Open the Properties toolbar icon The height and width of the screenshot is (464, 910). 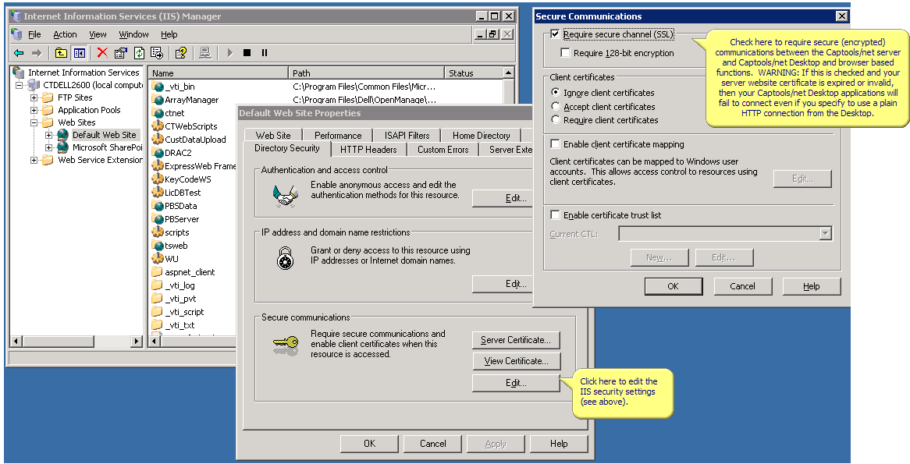coord(120,53)
